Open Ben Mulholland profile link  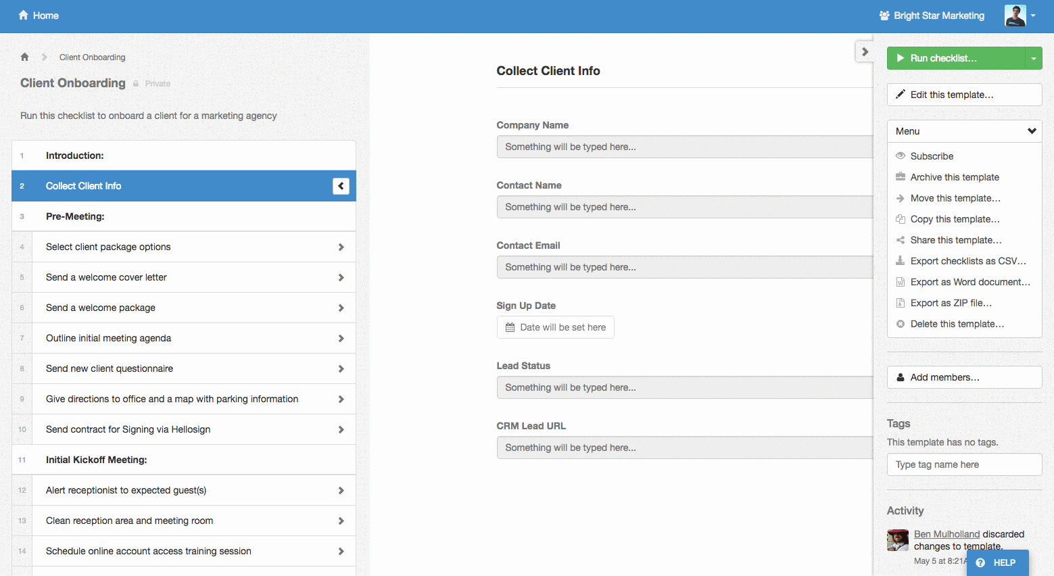coord(947,534)
